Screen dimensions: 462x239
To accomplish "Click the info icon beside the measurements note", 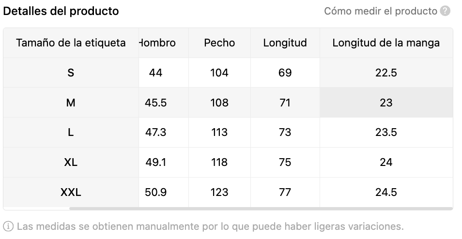I will click(x=8, y=226).
